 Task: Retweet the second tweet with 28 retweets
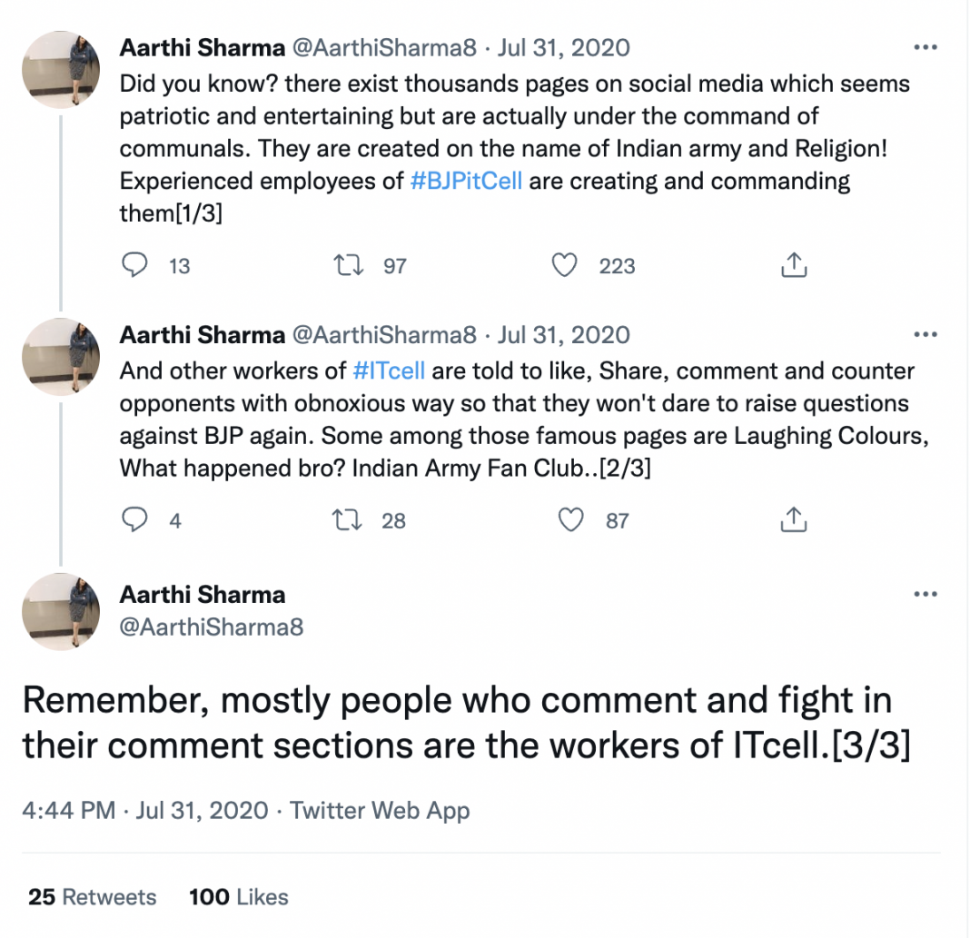[346, 520]
